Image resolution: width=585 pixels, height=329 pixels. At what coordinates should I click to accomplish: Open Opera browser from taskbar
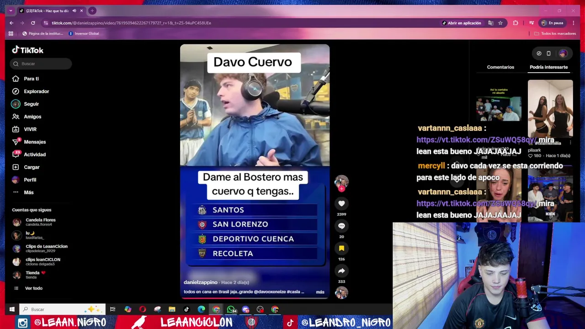pos(143,309)
